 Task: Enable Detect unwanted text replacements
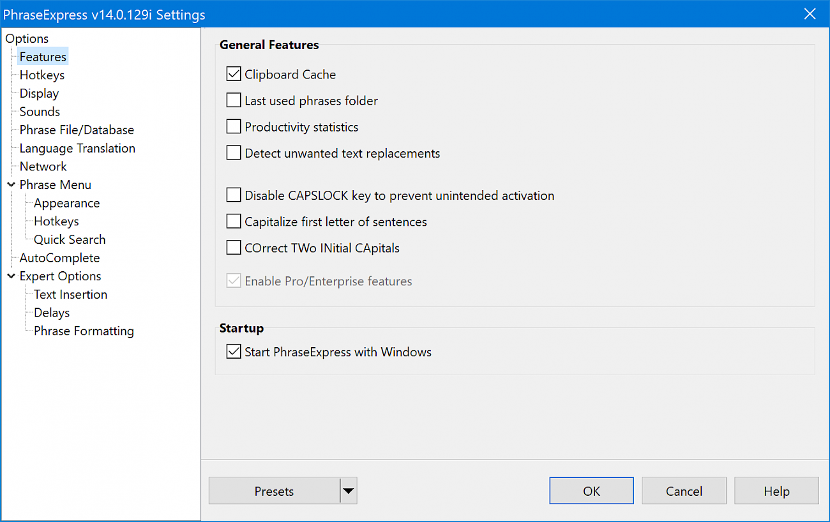(234, 153)
